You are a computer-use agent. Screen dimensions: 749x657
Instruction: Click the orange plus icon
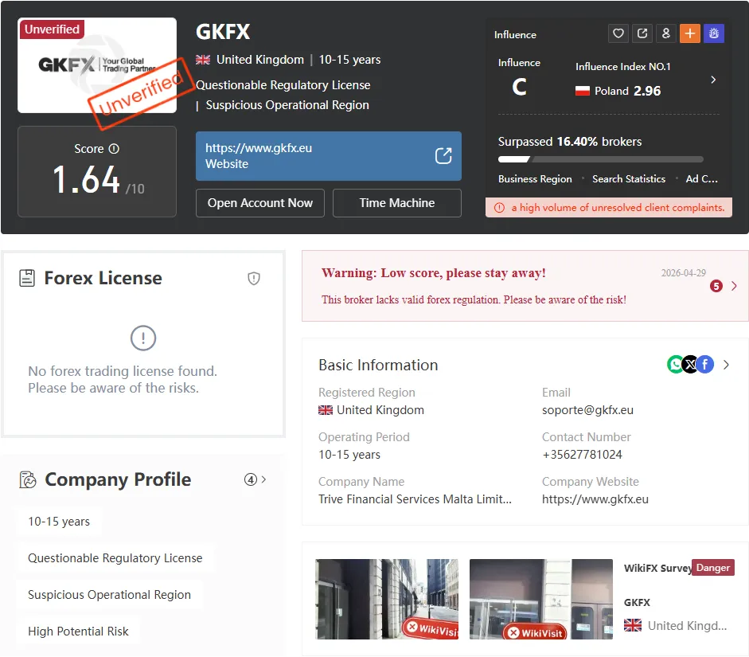[690, 33]
